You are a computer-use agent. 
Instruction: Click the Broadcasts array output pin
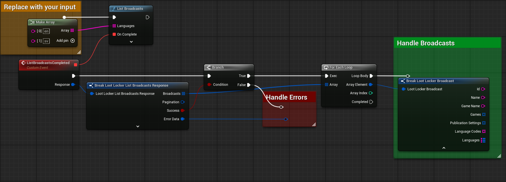184,94
